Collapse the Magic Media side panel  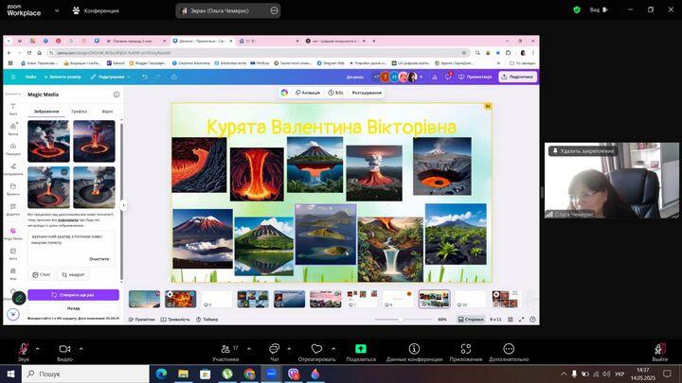[x=123, y=205]
